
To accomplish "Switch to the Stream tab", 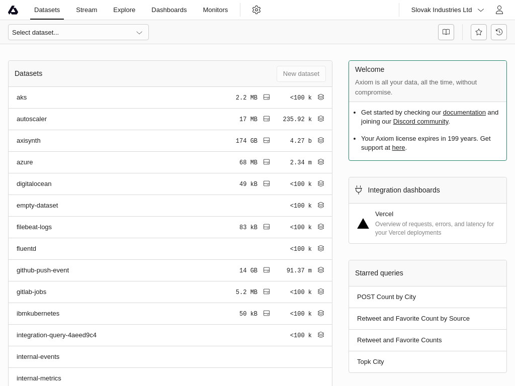I will pos(87,10).
